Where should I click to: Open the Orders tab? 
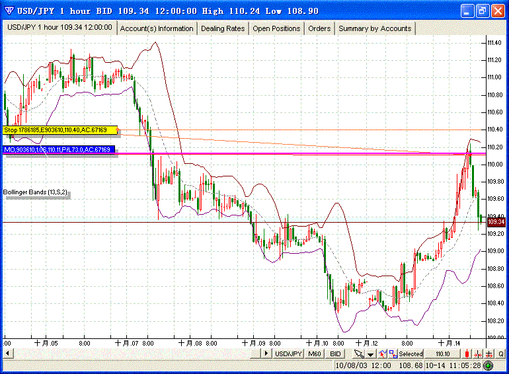tap(319, 28)
